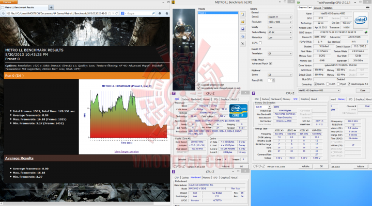372x206 pixels.
Task: Click OK in the SPD CPU-Z window
Action: (x=321, y=166)
